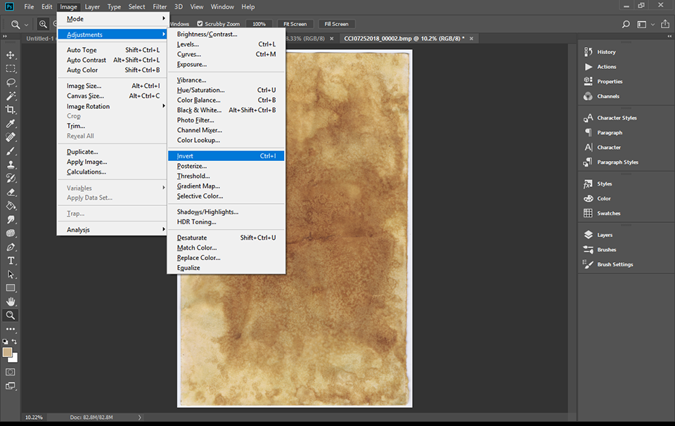Click the tan foreground color swatch

(x=7, y=351)
